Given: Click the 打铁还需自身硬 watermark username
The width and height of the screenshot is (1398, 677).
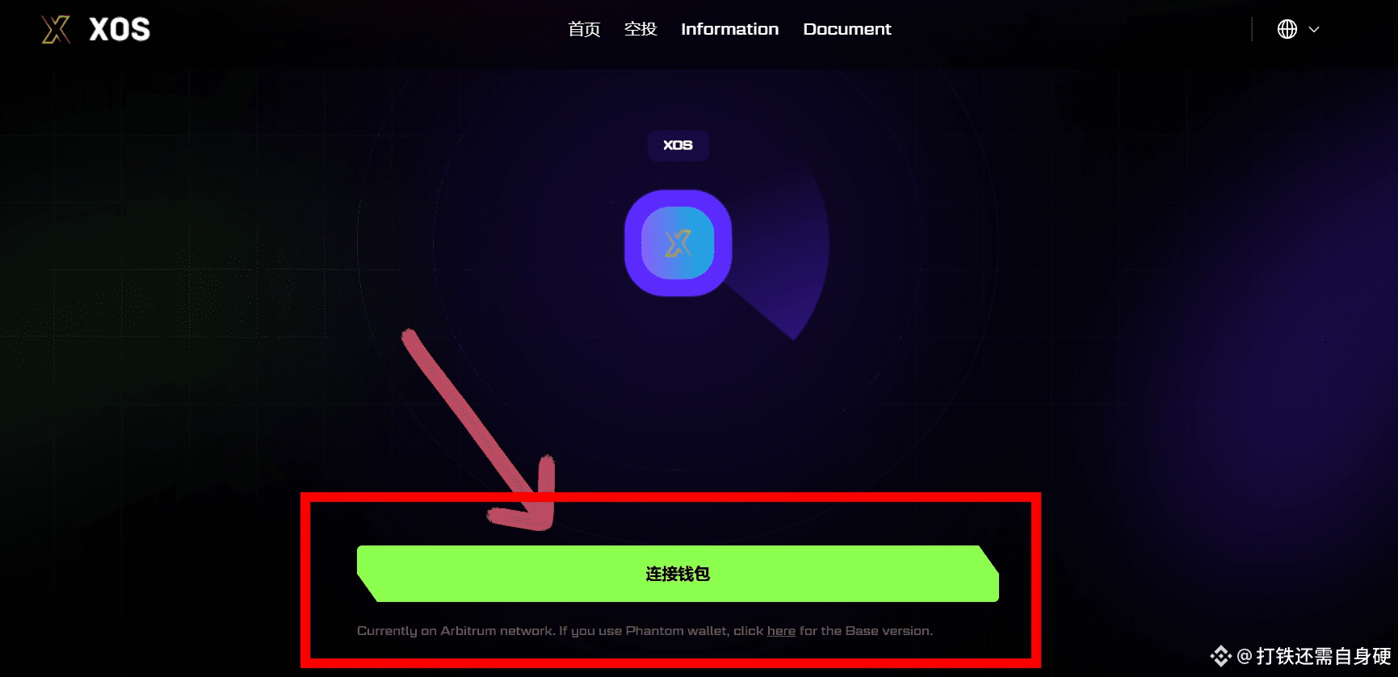Looking at the screenshot, I should (1324, 656).
